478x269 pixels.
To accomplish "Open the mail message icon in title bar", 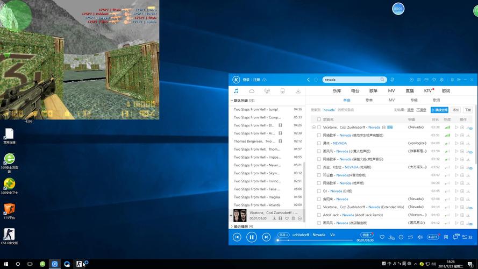I will [x=426, y=80].
